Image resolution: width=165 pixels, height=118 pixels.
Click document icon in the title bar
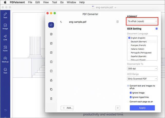[x=93, y=7]
